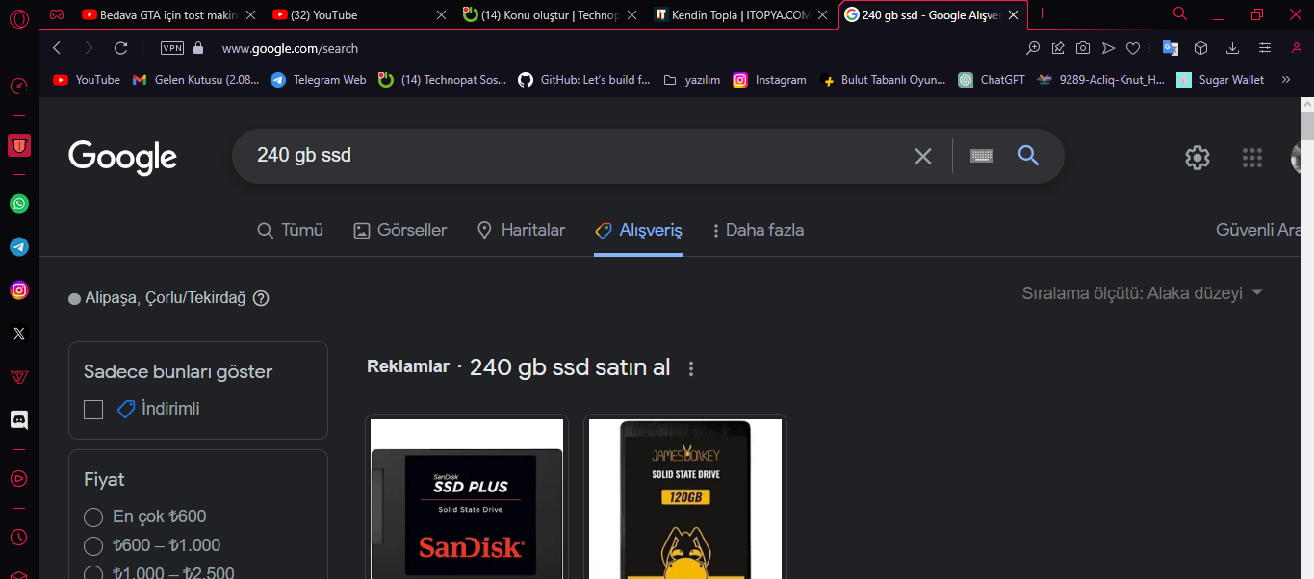Toggle the İndirimli checkbox
The width and height of the screenshot is (1314, 579).
click(x=93, y=410)
